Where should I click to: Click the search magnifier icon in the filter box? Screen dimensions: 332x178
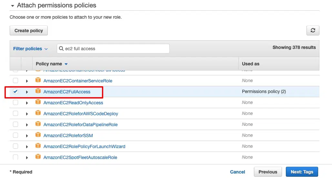point(61,49)
